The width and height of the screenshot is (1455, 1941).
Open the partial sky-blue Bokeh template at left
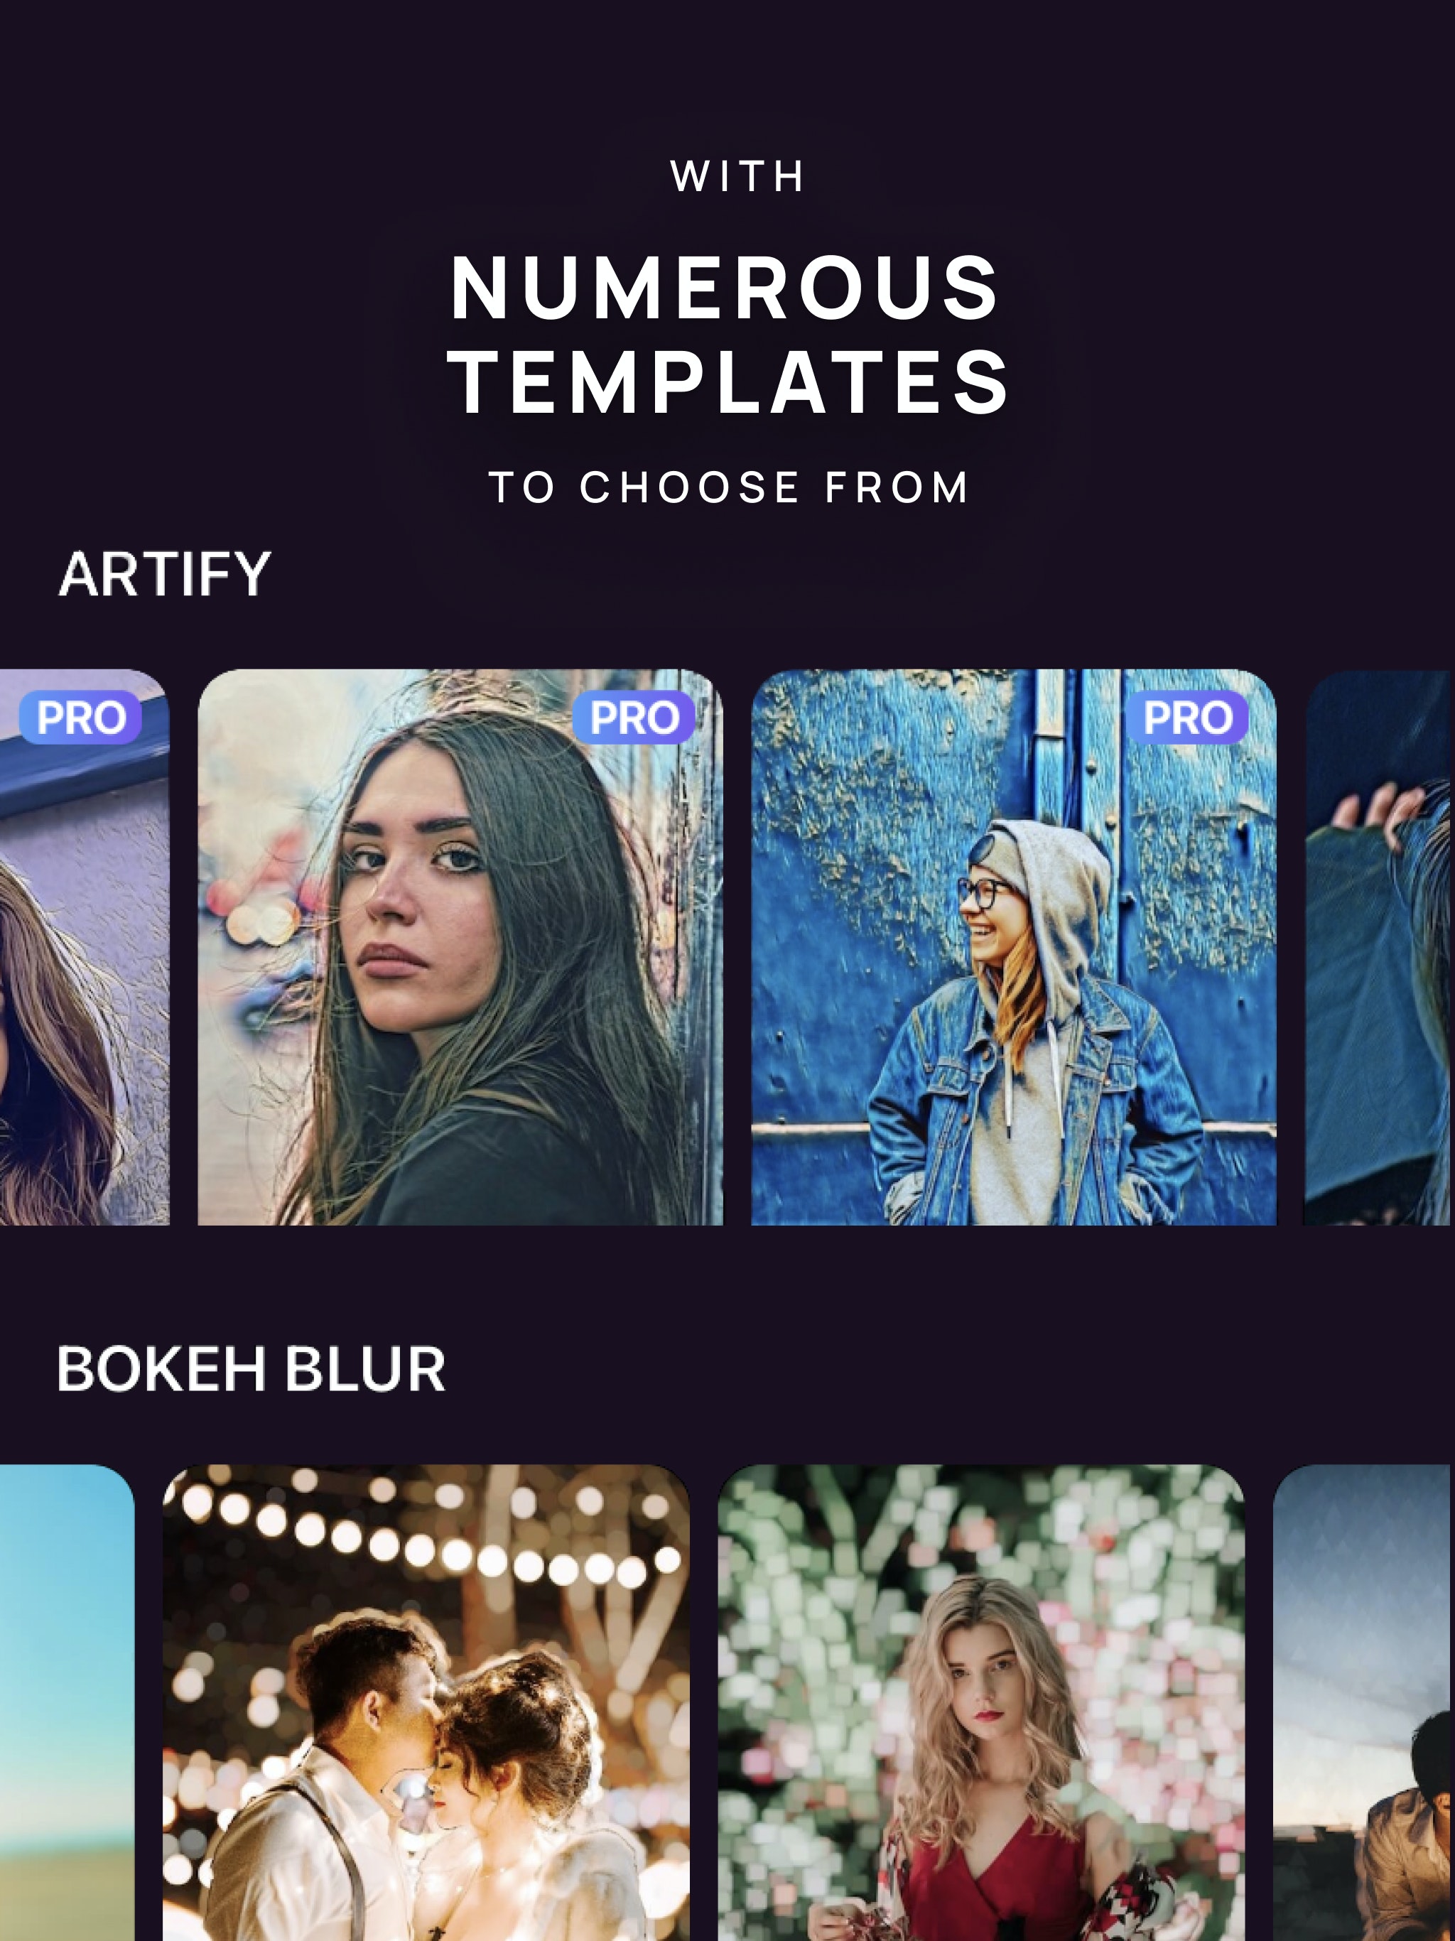point(67,1702)
